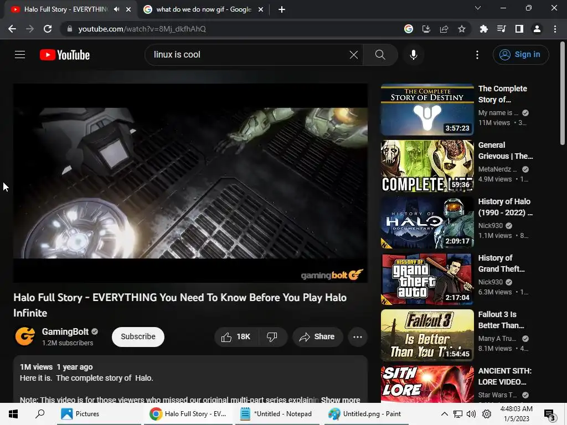This screenshot has width=567, height=425.
Task: Install app icon in address bar
Action: [426, 29]
